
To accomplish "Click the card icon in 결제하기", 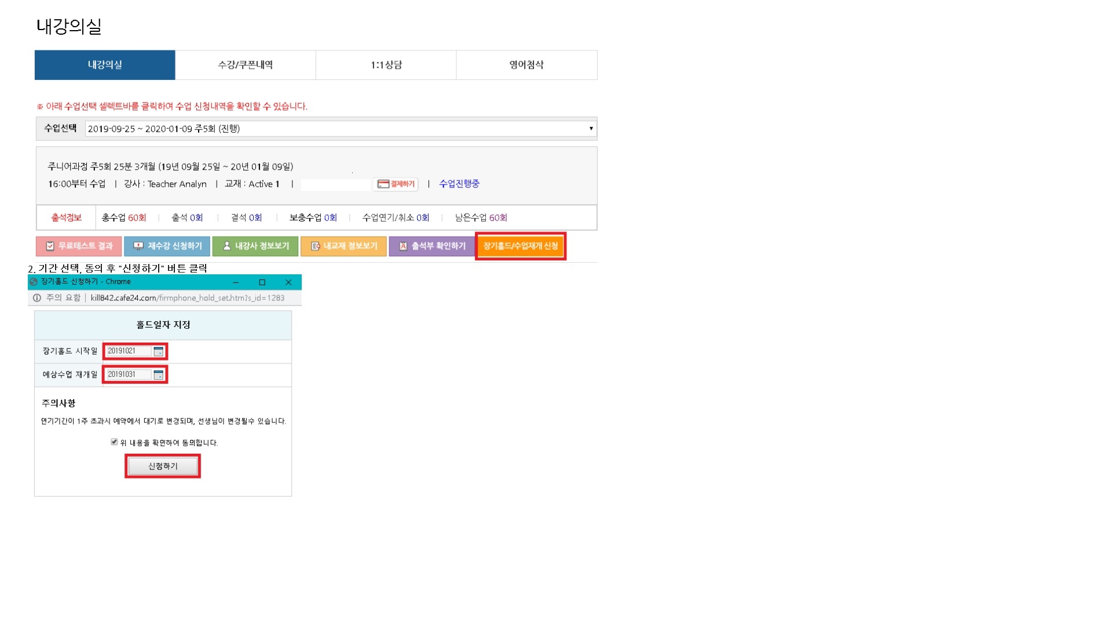I will 383,184.
